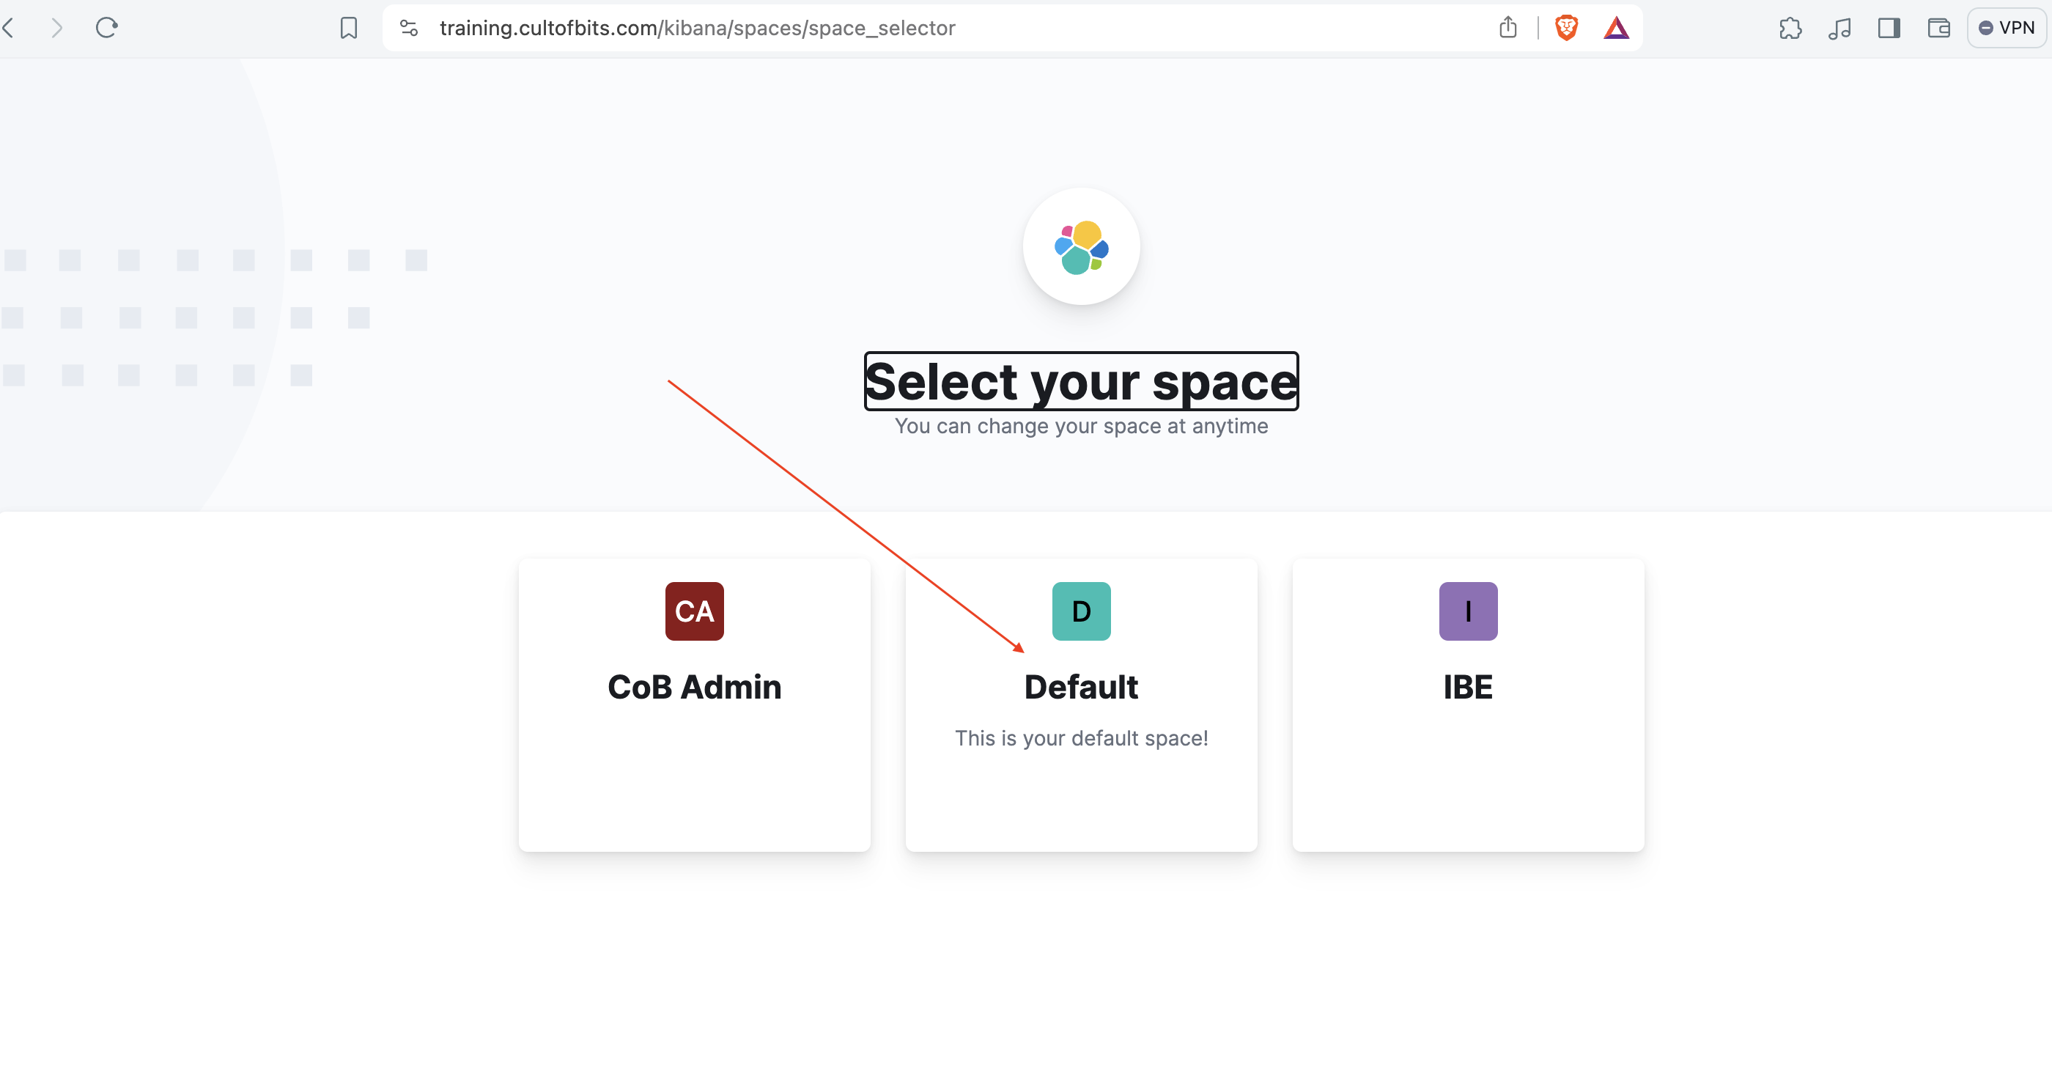Open site settings icon in address bar
Image resolution: width=2052 pixels, height=1082 pixels.
(409, 28)
